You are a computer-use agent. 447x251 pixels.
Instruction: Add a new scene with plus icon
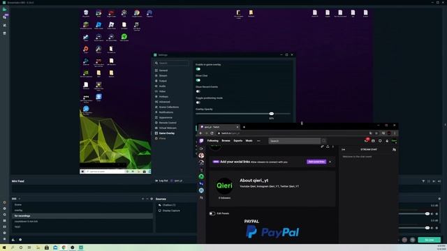pos(142,199)
